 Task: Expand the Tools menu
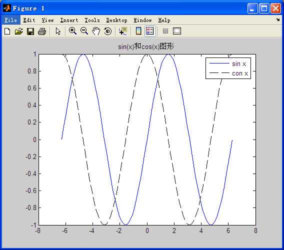(x=92, y=20)
